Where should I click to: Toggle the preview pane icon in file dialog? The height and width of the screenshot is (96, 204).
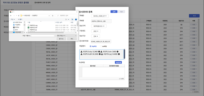[72, 19]
